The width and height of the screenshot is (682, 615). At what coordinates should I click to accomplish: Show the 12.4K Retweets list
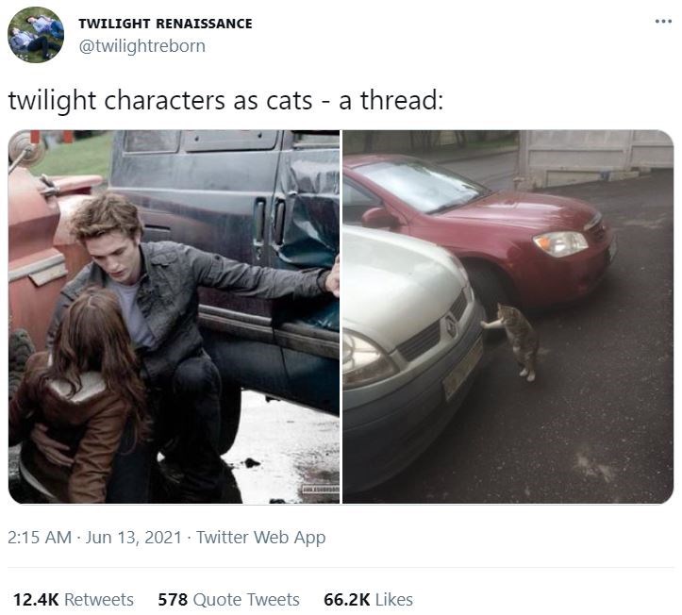pyautogui.click(x=74, y=599)
